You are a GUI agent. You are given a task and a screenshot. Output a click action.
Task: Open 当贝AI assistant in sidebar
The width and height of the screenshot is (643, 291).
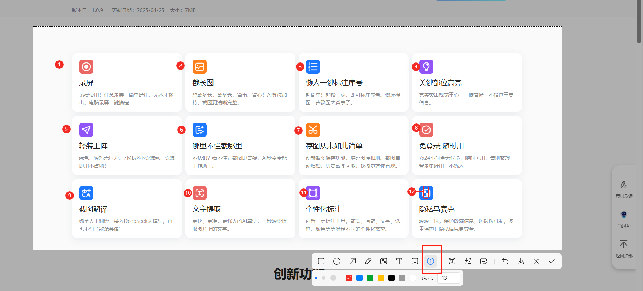point(624,219)
